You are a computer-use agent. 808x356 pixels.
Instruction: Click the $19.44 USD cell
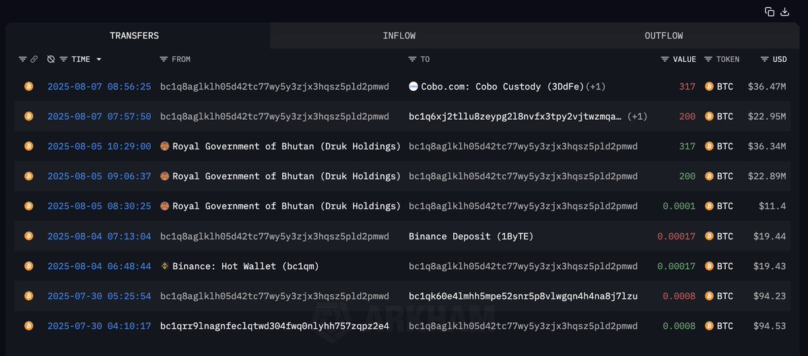[x=770, y=236]
